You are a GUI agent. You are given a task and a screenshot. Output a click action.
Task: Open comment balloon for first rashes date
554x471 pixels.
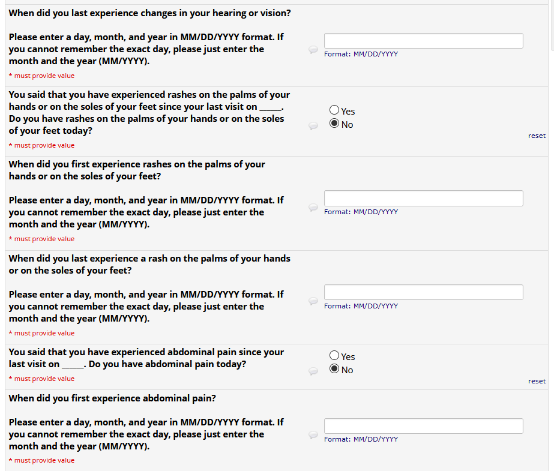tap(313, 207)
